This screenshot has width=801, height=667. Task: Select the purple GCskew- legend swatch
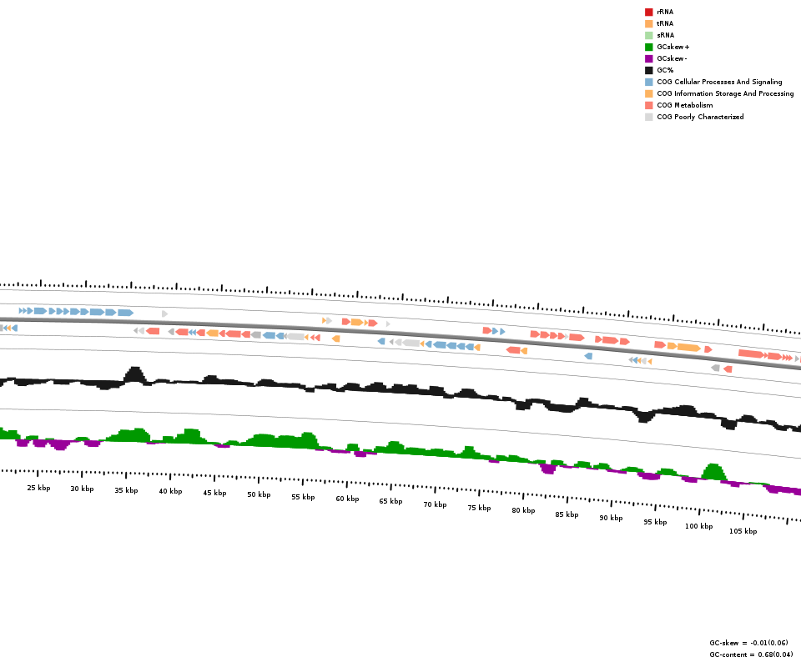pyautogui.click(x=648, y=58)
